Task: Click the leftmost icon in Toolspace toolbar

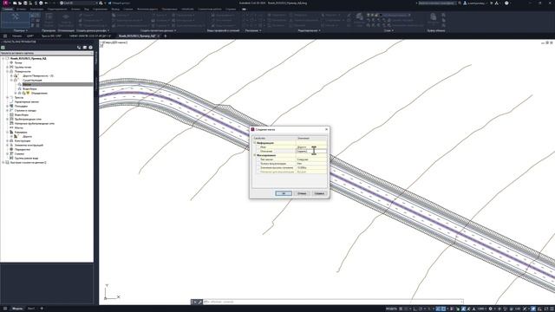Action: [x=3, y=48]
